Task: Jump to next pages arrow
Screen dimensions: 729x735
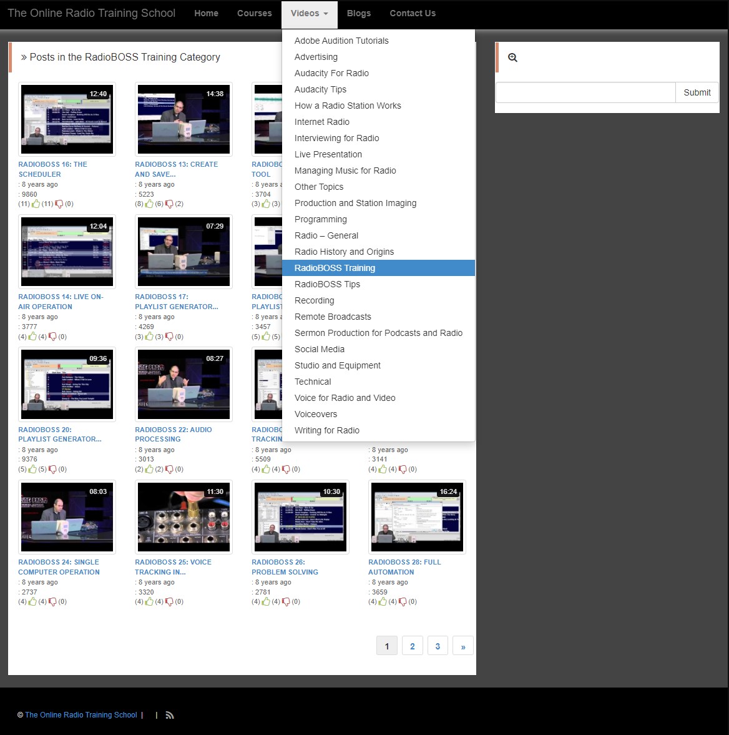Action: [x=463, y=646]
